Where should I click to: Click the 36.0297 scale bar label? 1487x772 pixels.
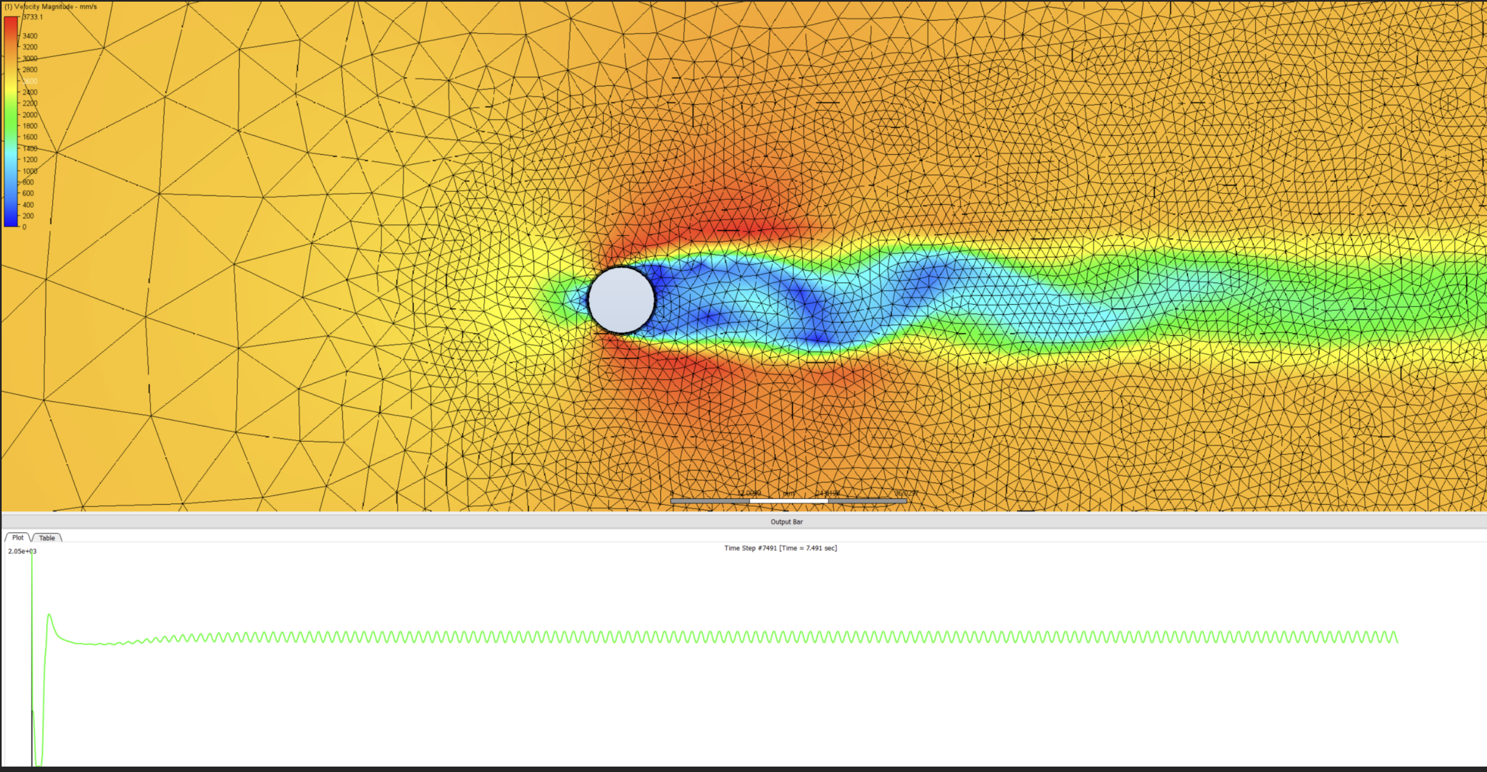pos(906,493)
